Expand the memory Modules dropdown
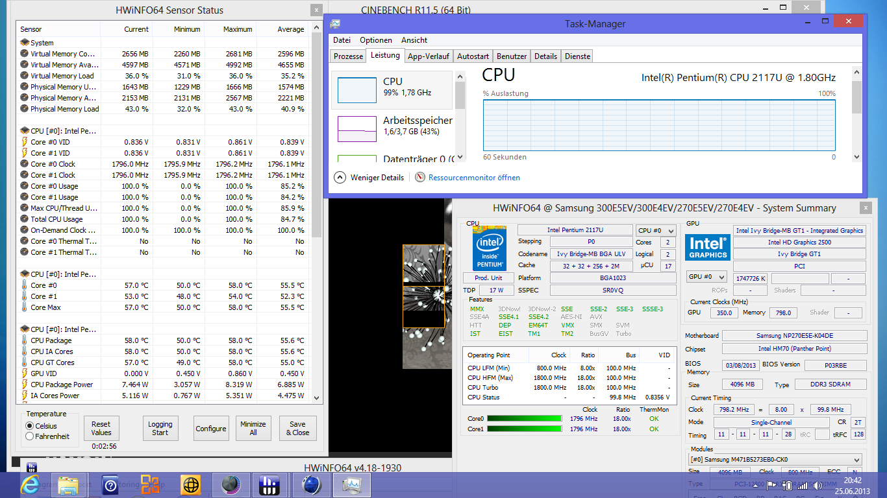The width and height of the screenshot is (887, 498). [777, 460]
